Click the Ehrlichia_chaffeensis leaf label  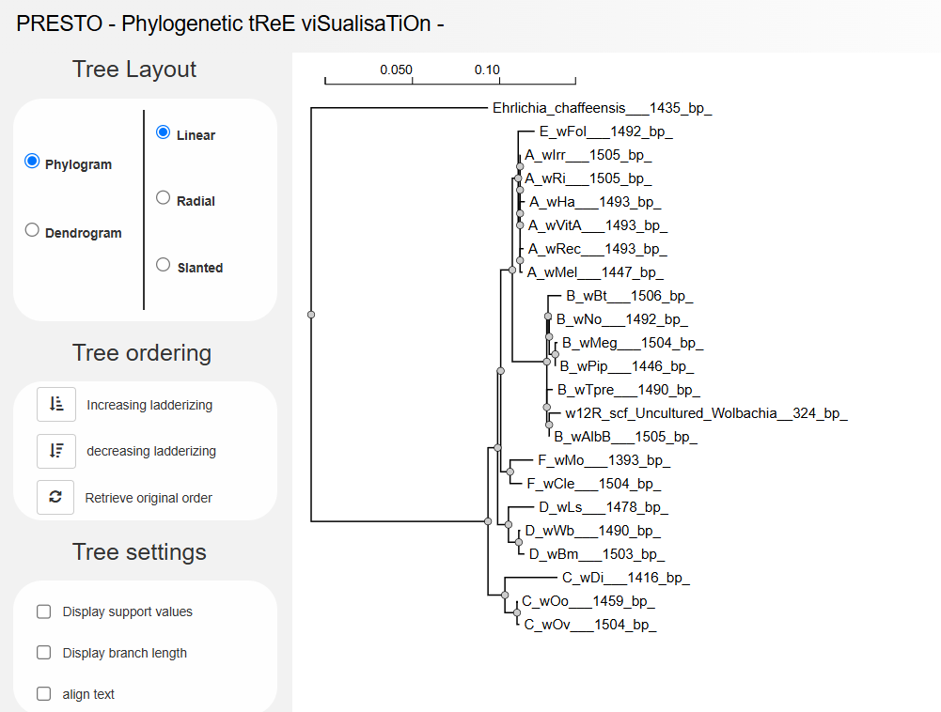pyautogui.click(x=602, y=108)
